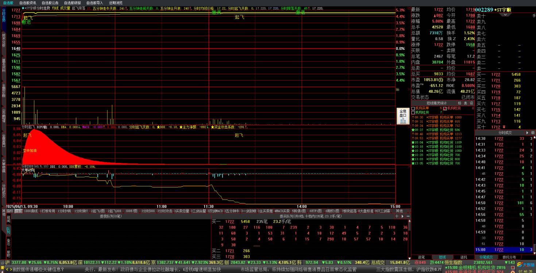Click the right arrow of the news ticker
The image size is (536, 273).
11,269
